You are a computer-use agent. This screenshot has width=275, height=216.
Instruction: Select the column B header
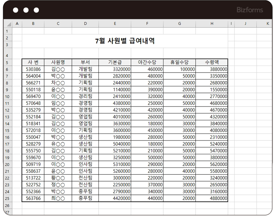33,24
